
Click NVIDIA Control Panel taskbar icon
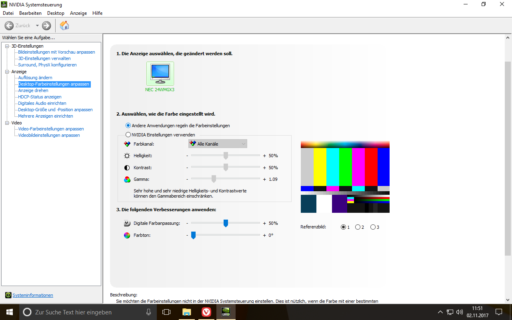[x=226, y=312]
